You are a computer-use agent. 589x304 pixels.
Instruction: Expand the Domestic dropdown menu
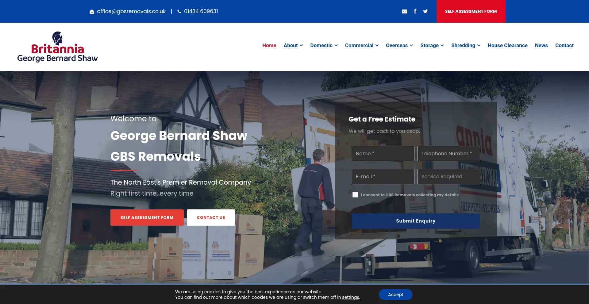pyautogui.click(x=324, y=45)
